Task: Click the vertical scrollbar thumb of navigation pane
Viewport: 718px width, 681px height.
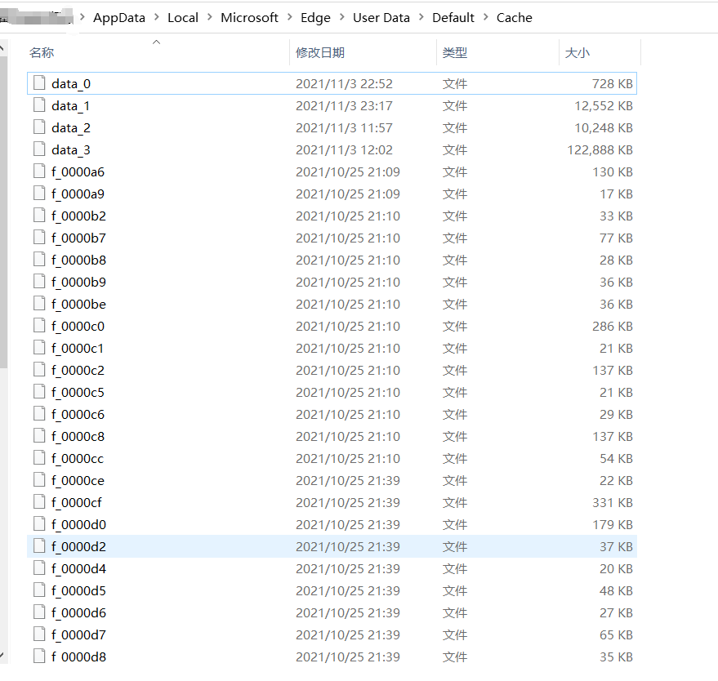Action: tap(3, 212)
